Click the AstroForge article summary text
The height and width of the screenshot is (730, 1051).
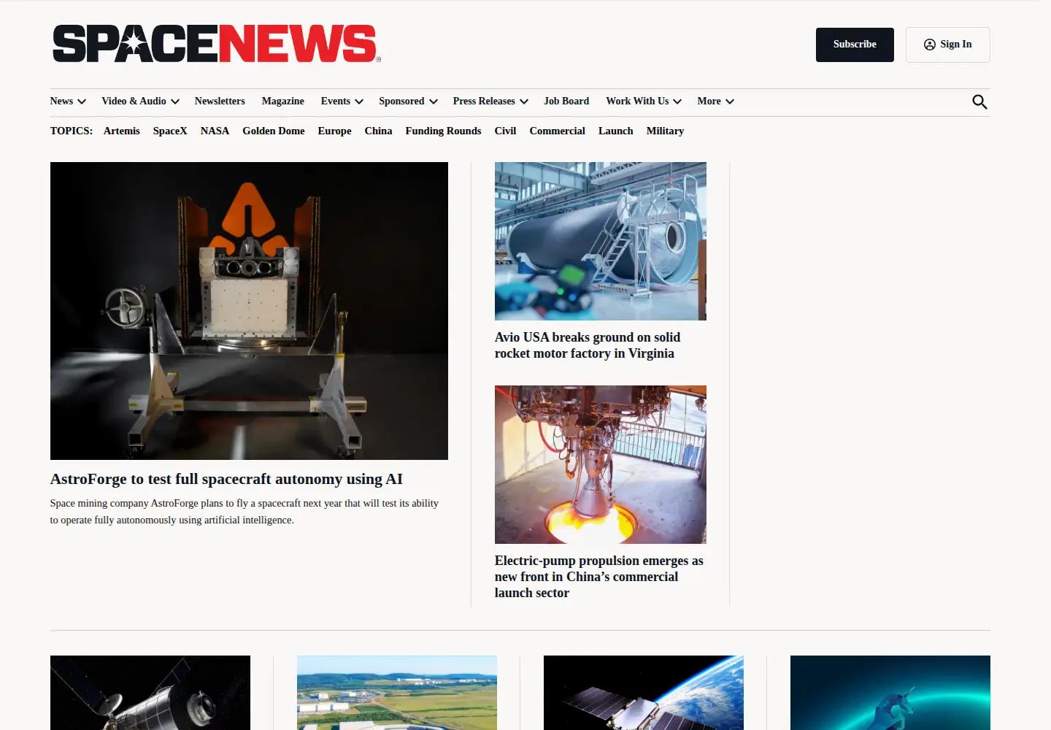245,512
